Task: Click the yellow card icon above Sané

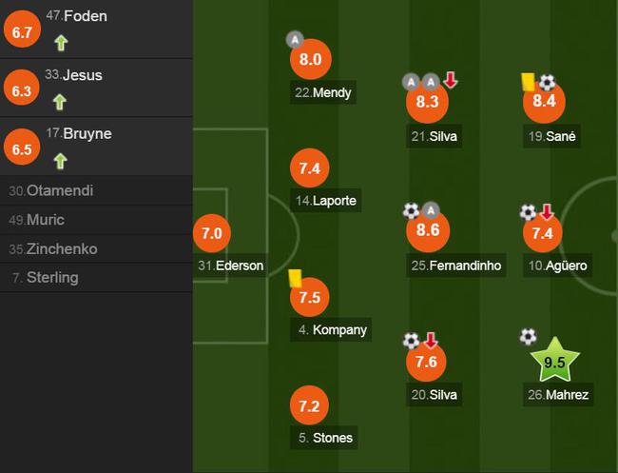Action: click(x=528, y=82)
